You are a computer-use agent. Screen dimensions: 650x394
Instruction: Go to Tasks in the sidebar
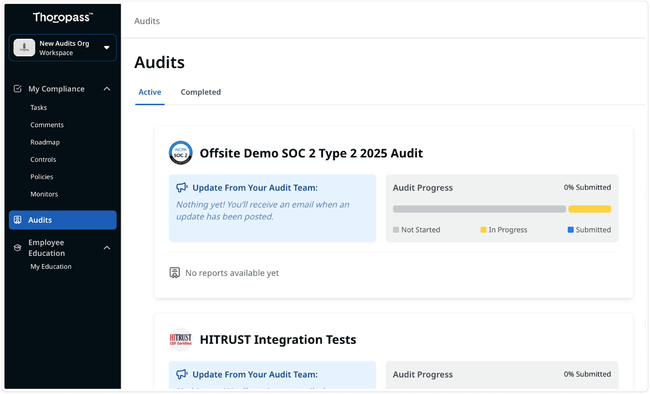[39, 108]
